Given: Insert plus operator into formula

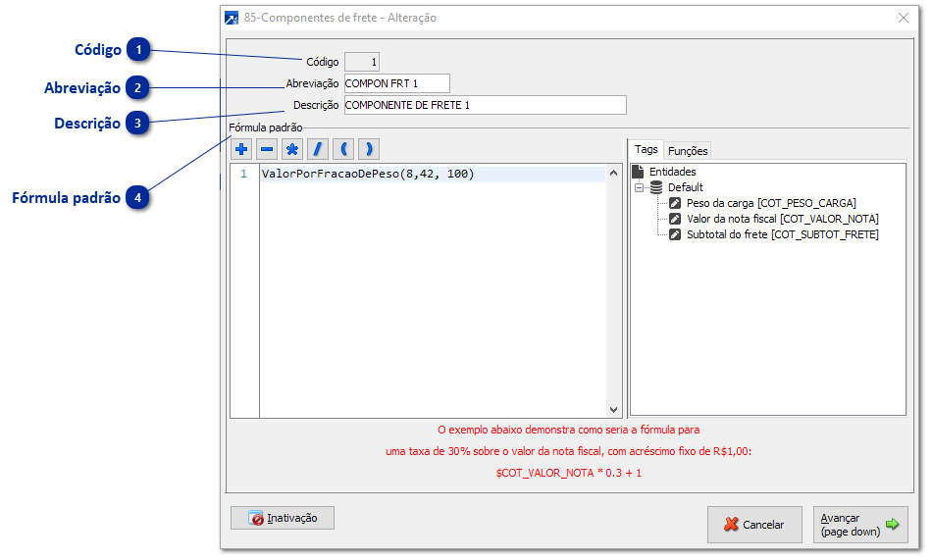Looking at the screenshot, I should coord(241,149).
